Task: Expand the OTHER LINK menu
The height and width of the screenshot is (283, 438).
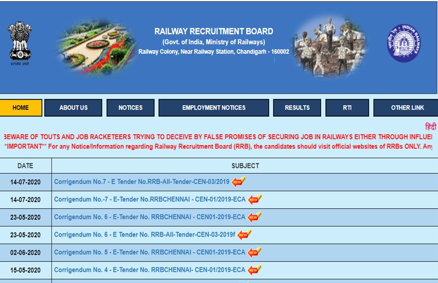Action: click(x=407, y=108)
